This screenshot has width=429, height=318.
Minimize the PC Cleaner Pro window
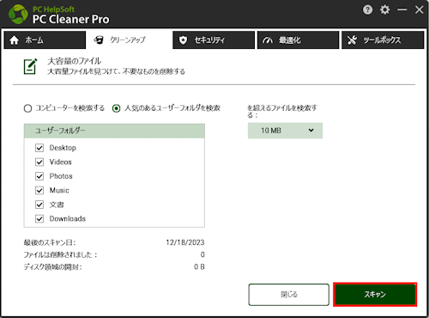[402, 9]
